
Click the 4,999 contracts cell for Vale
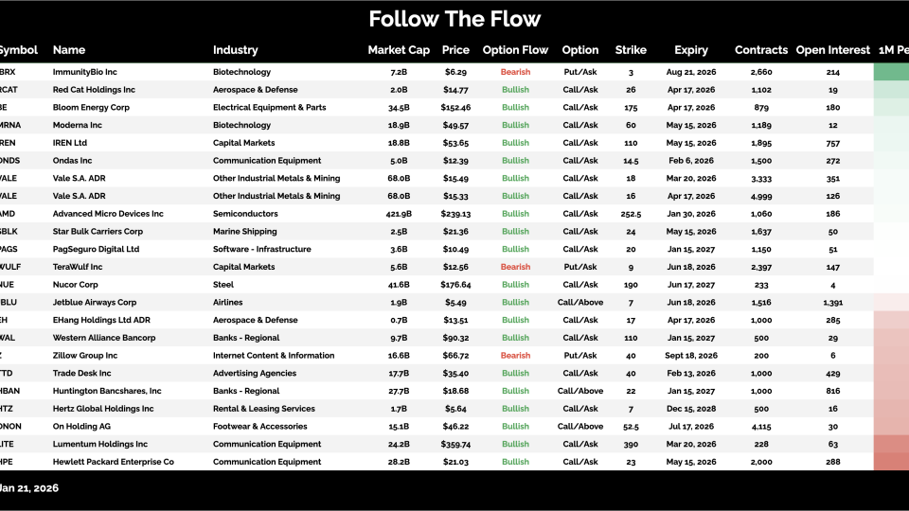click(x=761, y=196)
